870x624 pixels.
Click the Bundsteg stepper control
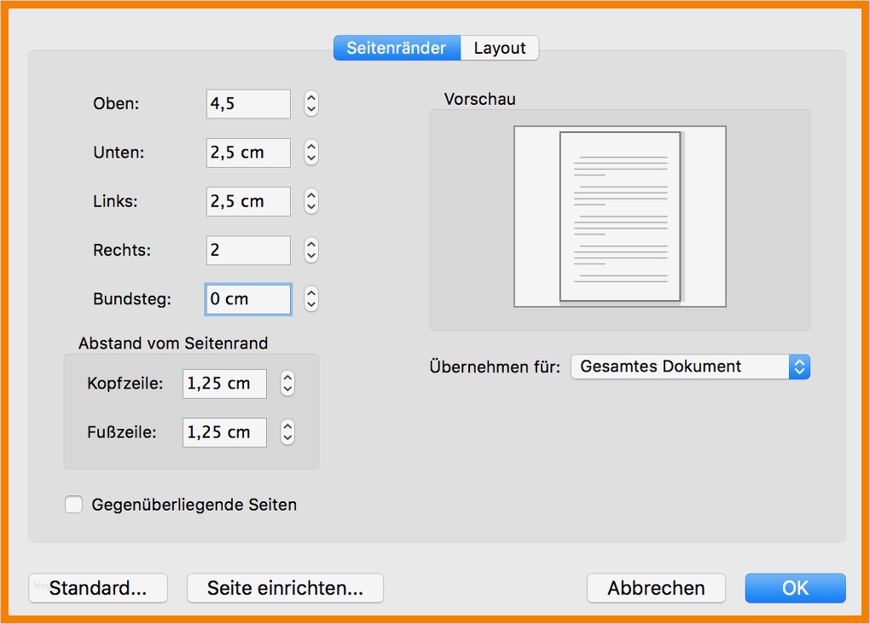[310, 299]
